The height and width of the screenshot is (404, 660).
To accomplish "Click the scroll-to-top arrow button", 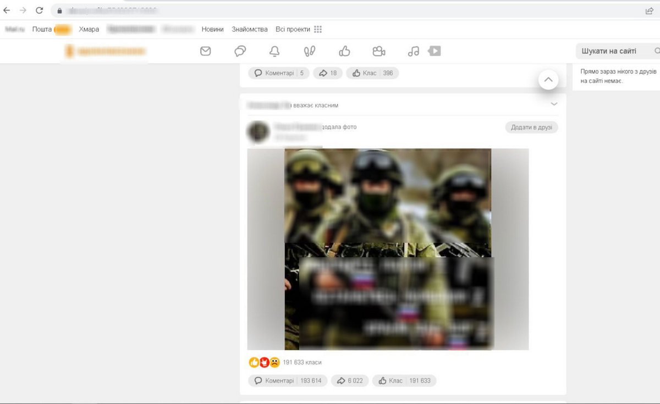I will tap(548, 80).
